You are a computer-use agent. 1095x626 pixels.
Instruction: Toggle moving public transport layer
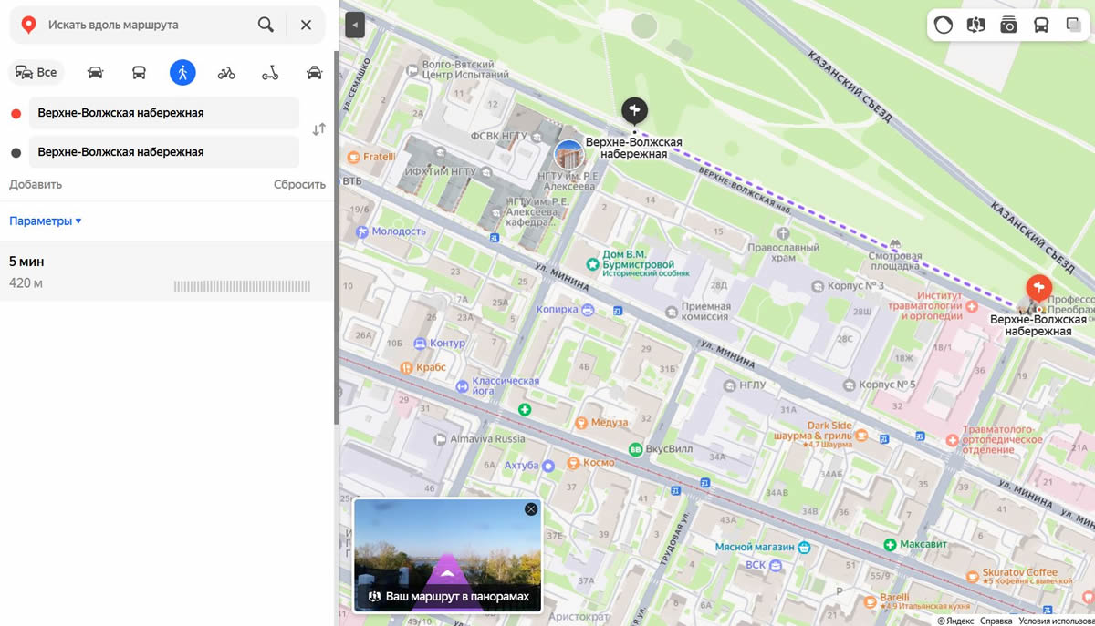coord(1041,25)
